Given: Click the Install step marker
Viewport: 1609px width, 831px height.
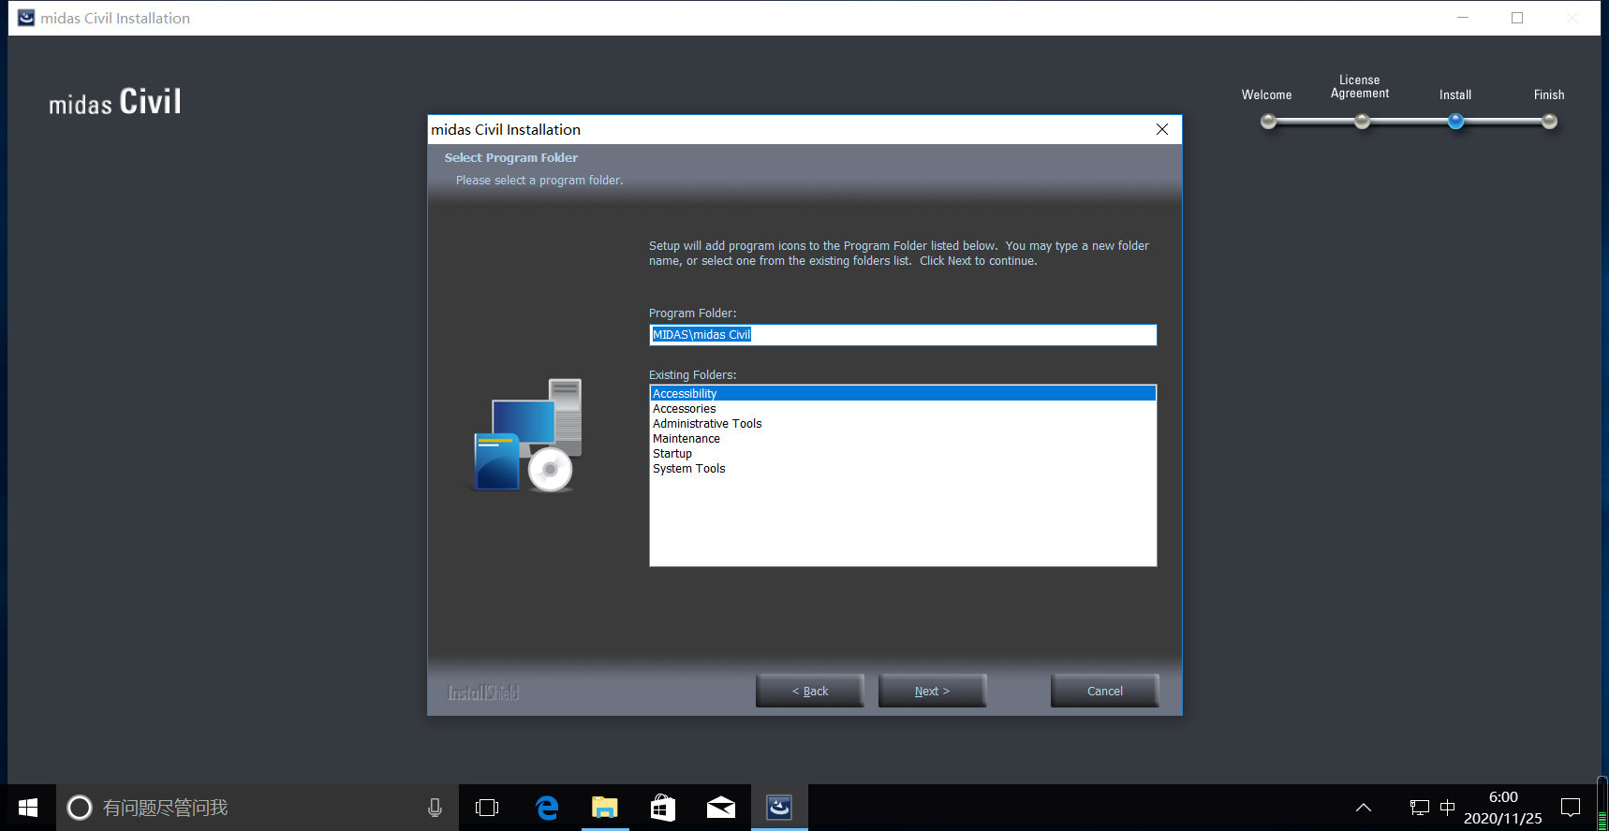Looking at the screenshot, I should pyautogui.click(x=1455, y=121).
